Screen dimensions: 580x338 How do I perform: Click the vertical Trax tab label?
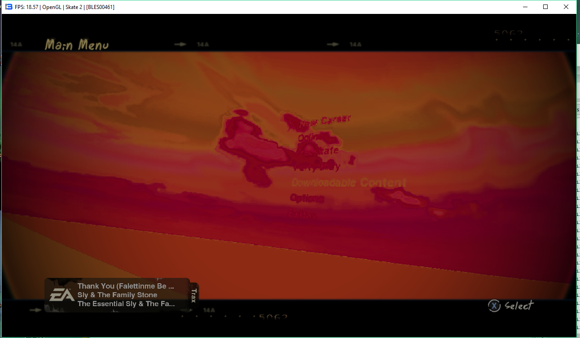194,295
